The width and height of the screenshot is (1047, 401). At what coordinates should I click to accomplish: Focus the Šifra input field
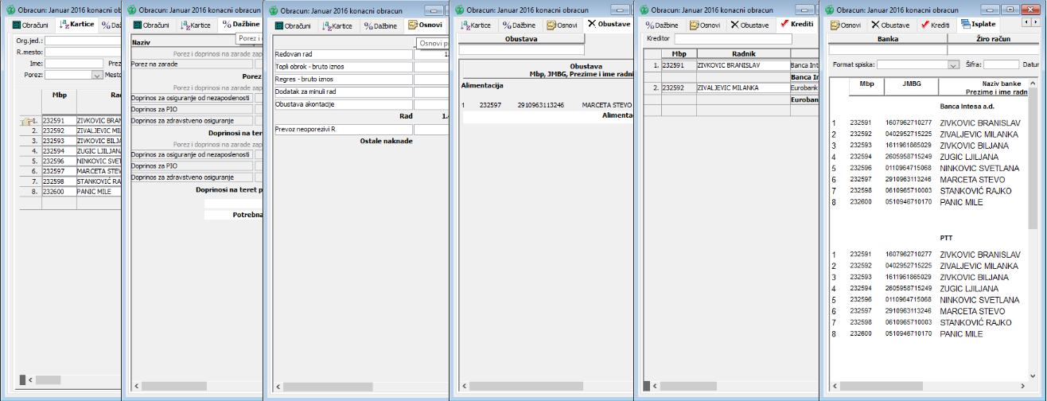point(1001,64)
